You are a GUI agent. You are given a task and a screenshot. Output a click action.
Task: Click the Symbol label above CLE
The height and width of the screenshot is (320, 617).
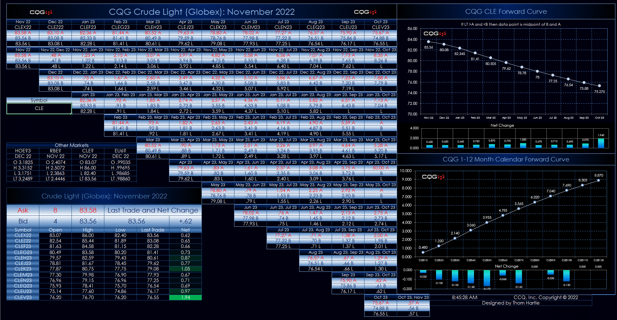[39, 100]
